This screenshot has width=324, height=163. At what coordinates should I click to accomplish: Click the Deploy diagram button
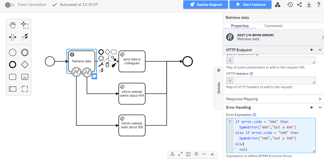206,5
